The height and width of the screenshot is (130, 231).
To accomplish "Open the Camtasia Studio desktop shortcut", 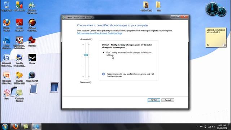I will click(19, 95).
